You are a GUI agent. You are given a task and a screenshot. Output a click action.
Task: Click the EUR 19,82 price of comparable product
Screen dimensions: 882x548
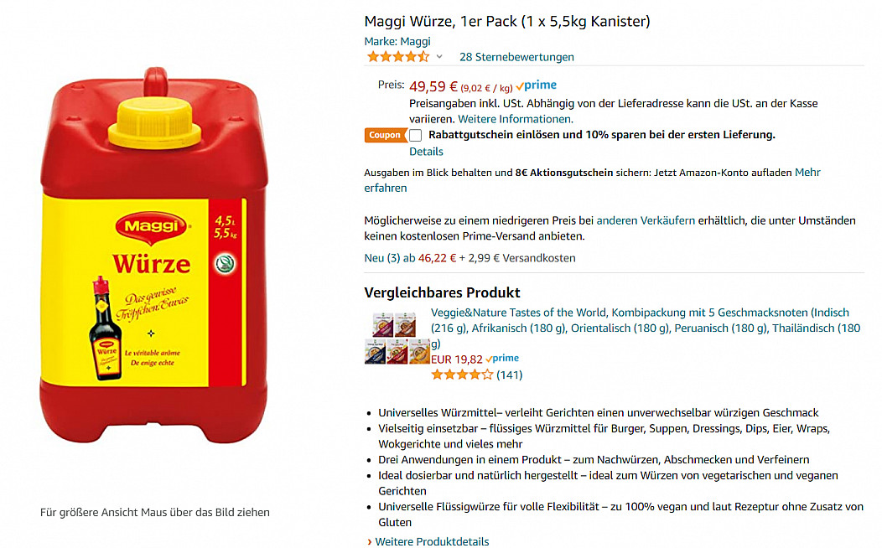(456, 359)
